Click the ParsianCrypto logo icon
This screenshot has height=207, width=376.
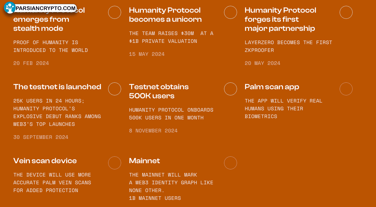point(10,8)
